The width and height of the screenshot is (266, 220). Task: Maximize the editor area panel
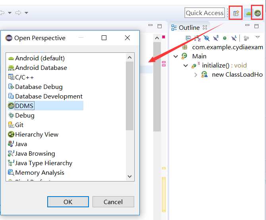tap(160, 26)
